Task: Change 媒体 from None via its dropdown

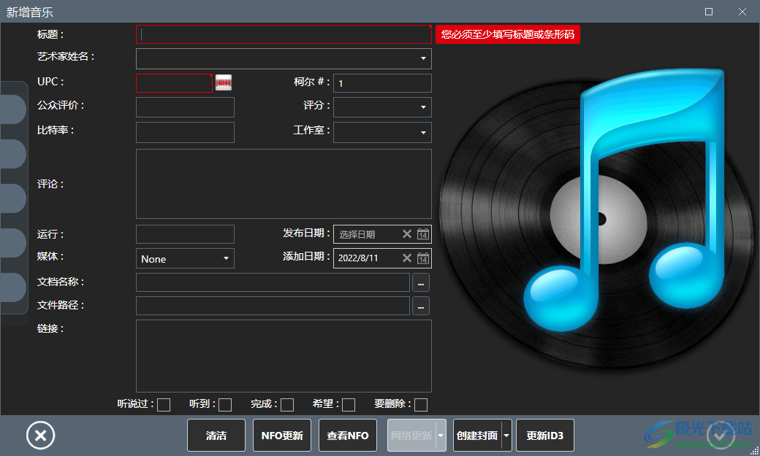Action: (x=226, y=258)
